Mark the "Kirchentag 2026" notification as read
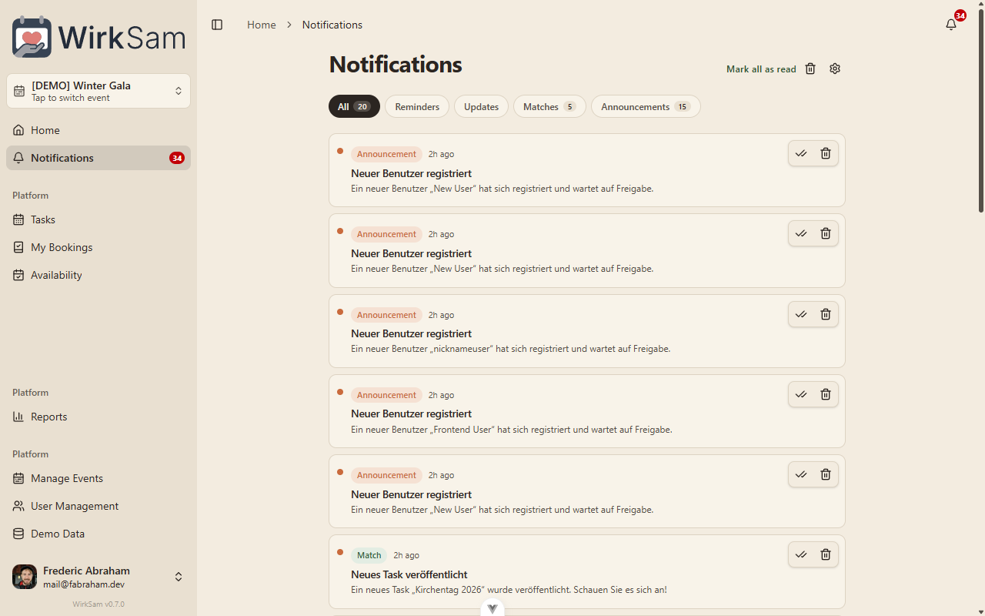Image resolution: width=985 pixels, height=616 pixels. tap(801, 554)
